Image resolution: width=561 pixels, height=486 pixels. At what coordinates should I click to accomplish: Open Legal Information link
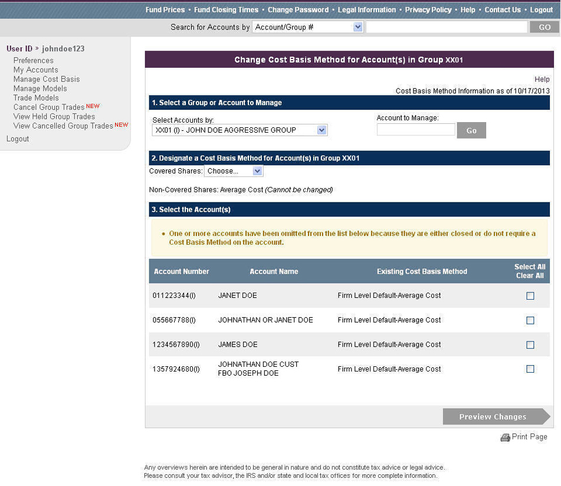(x=367, y=9)
